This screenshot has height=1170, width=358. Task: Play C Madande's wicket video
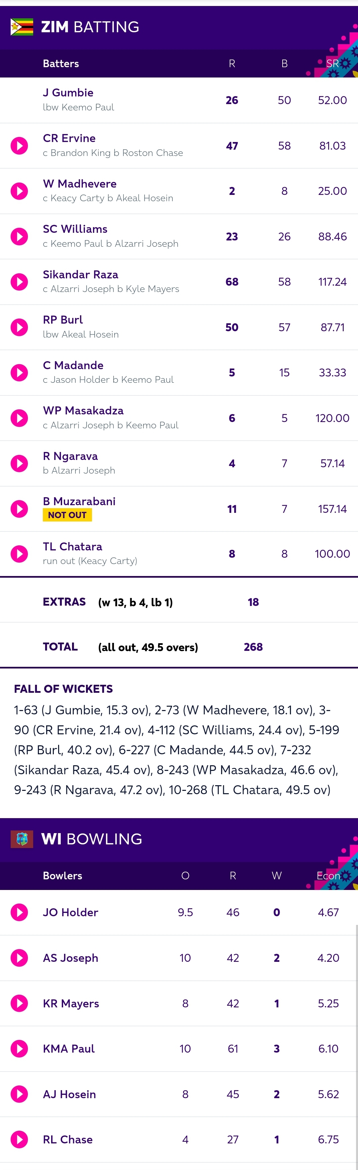(19, 373)
